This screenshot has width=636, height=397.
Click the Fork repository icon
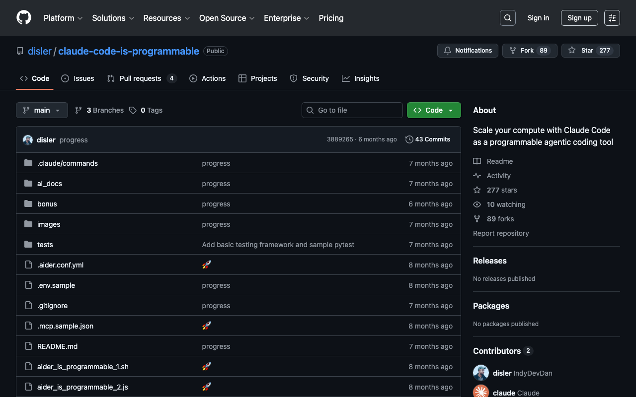[513, 51]
